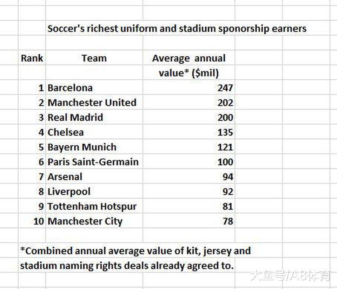
Task: Select the cell with value 135
Action: pos(225,132)
